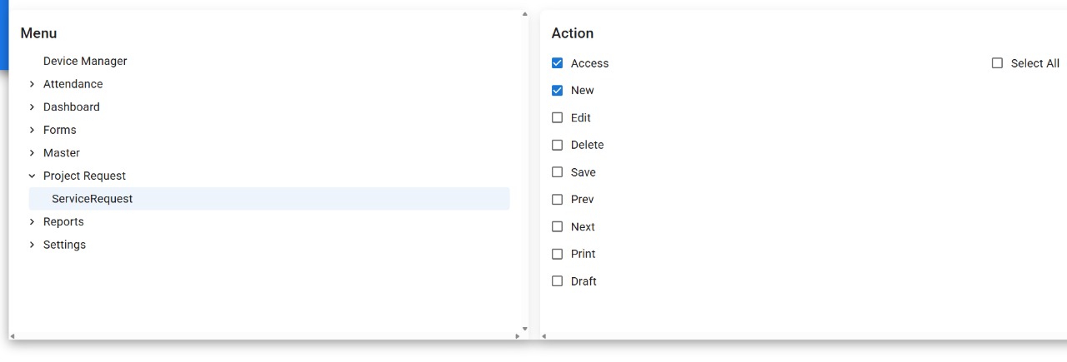Expand the Forms menu chevron

[32, 131]
